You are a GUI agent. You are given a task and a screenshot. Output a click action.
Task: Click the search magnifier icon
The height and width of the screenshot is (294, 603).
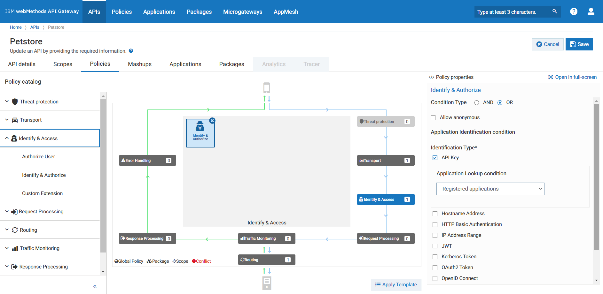click(x=554, y=11)
